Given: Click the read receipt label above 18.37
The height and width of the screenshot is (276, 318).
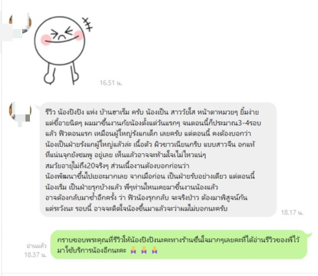Looking at the screenshot, I should (x=36, y=246).
